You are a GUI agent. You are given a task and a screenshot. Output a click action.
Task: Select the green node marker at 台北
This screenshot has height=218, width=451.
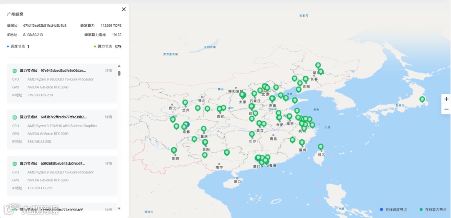pos(321,147)
